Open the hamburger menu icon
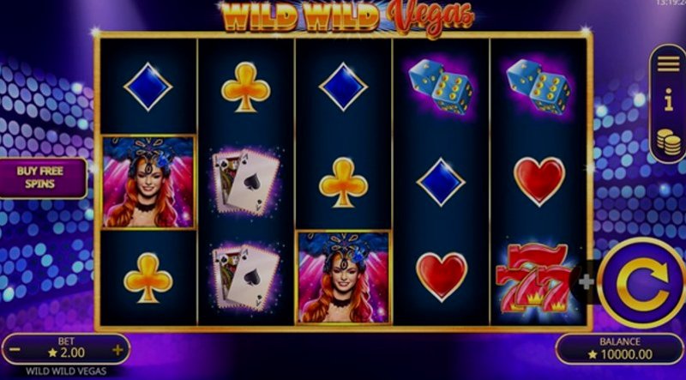This screenshot has width=686, height=380. coord(668,64)
